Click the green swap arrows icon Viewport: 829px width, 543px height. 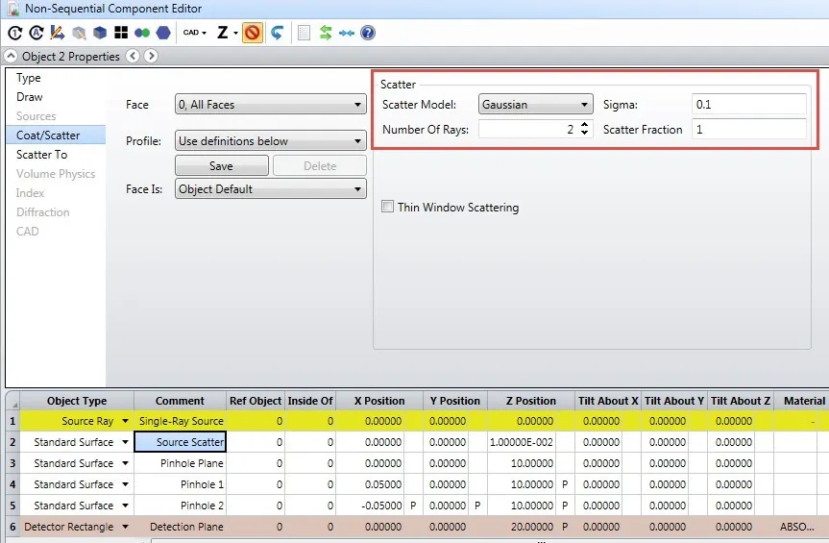pyautogui.click(x=326, y=33)
